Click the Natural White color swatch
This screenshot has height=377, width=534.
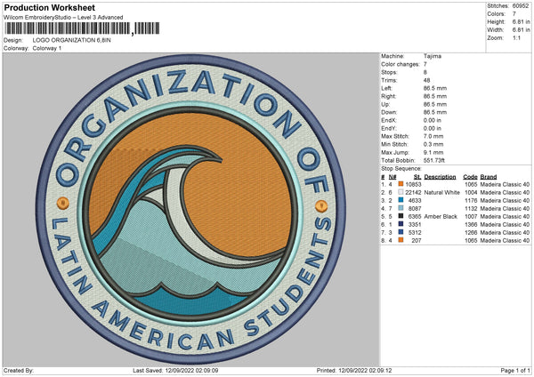coord(400,192)
